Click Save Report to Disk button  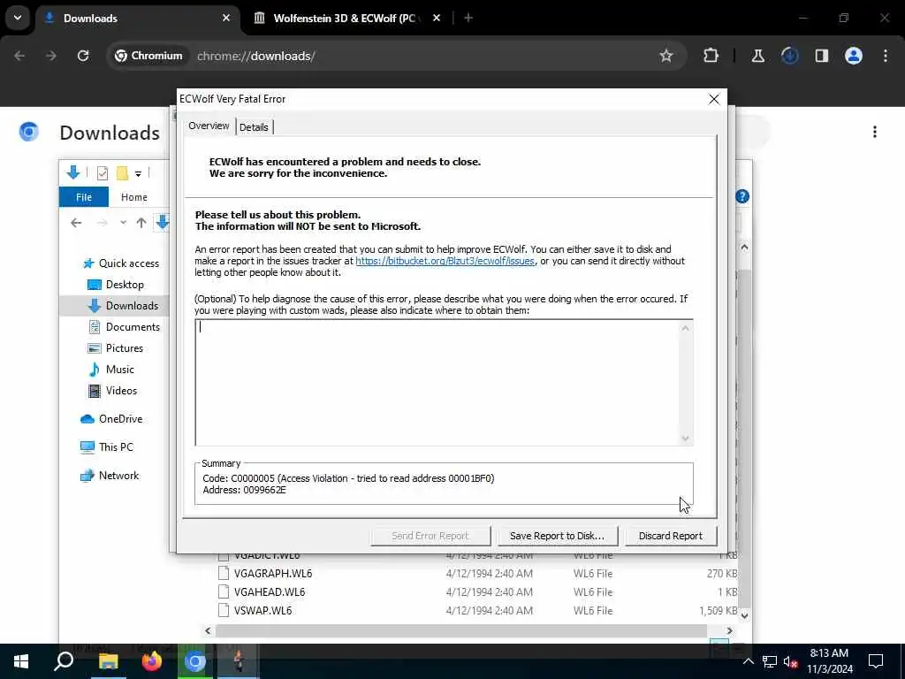pos(557,536)
